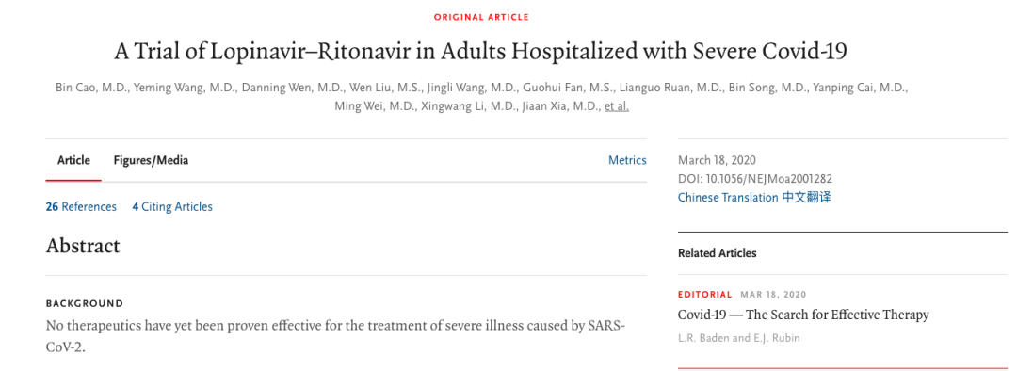Click the article title heading
This screenshot has height=371, width=1017.
[x=480, y=51]
